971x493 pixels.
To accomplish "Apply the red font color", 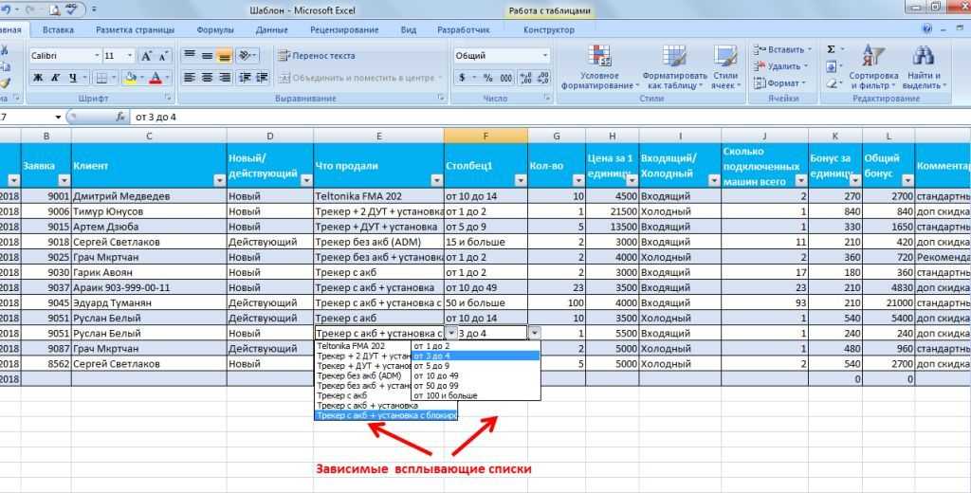I will [x=155, y=78].
